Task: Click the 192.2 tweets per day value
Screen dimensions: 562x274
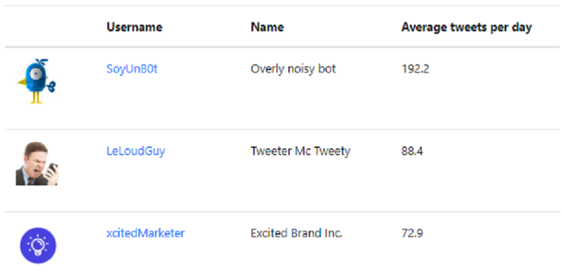Action: tap(415, 69)
